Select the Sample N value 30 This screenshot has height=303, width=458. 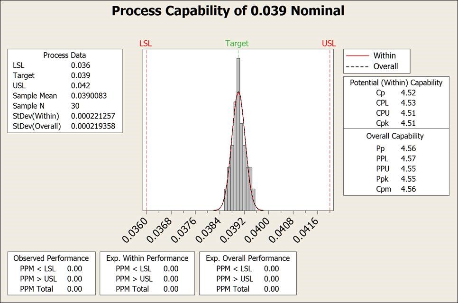75,106
